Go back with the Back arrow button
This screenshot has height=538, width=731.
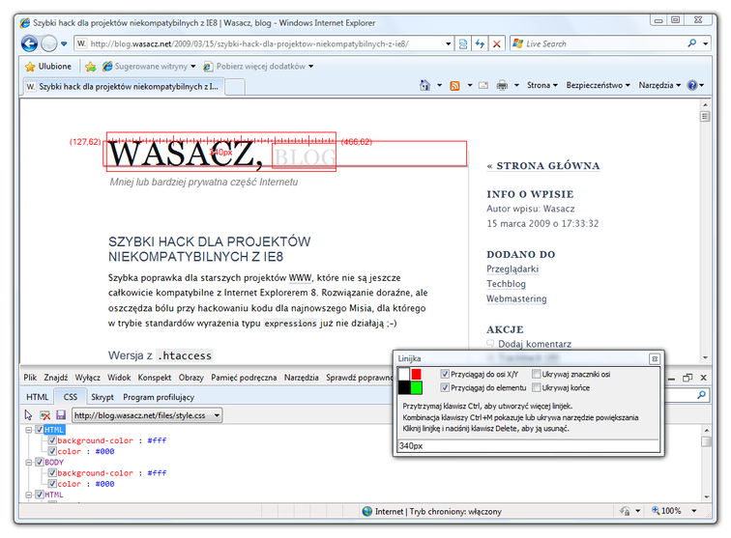tap(29, 43)
